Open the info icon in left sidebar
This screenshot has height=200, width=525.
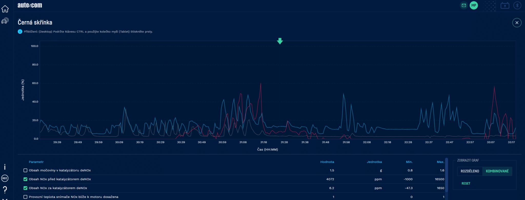[5, 167]
